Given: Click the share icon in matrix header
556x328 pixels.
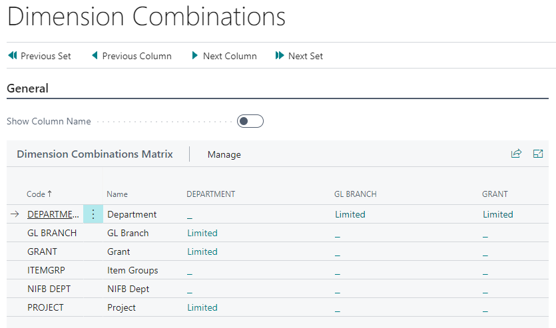Looking at the screenshot, I should [x=516, y=154].
